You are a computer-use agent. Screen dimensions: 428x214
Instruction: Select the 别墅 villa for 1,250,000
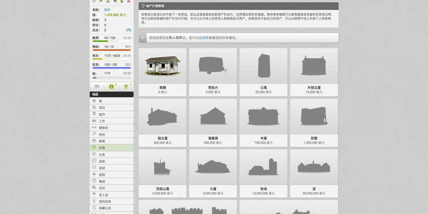point(314,123)
